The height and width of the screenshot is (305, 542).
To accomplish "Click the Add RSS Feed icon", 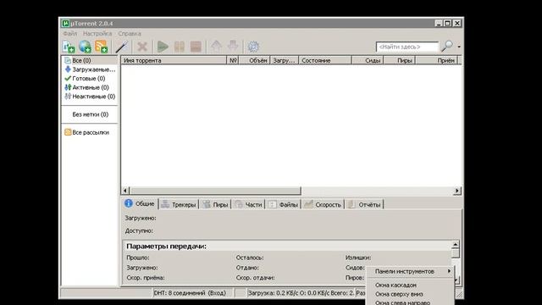I will point(102,47).
